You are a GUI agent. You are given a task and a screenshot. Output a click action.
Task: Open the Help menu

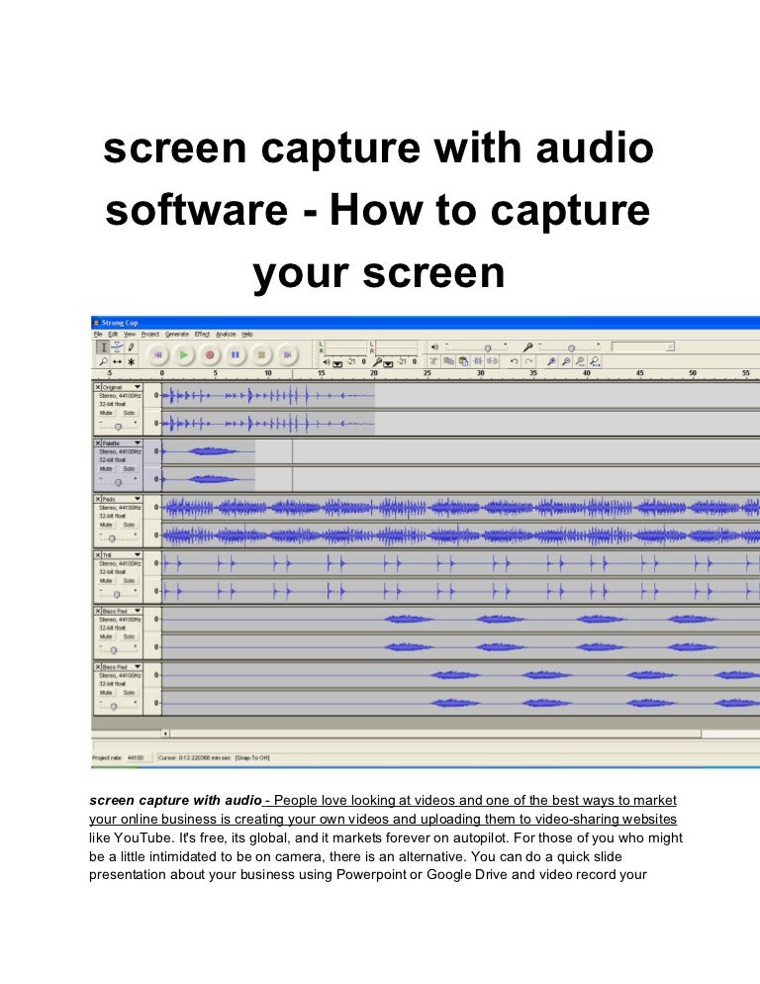pyautogui.click(x=247, y=334)
